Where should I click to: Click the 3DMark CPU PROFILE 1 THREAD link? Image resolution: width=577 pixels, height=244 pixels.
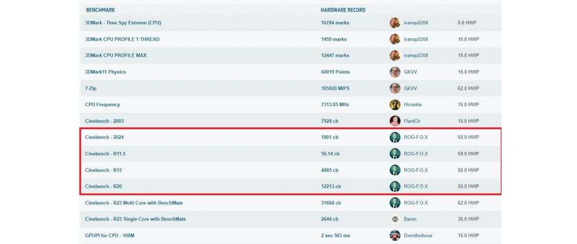tap(122, 39)
